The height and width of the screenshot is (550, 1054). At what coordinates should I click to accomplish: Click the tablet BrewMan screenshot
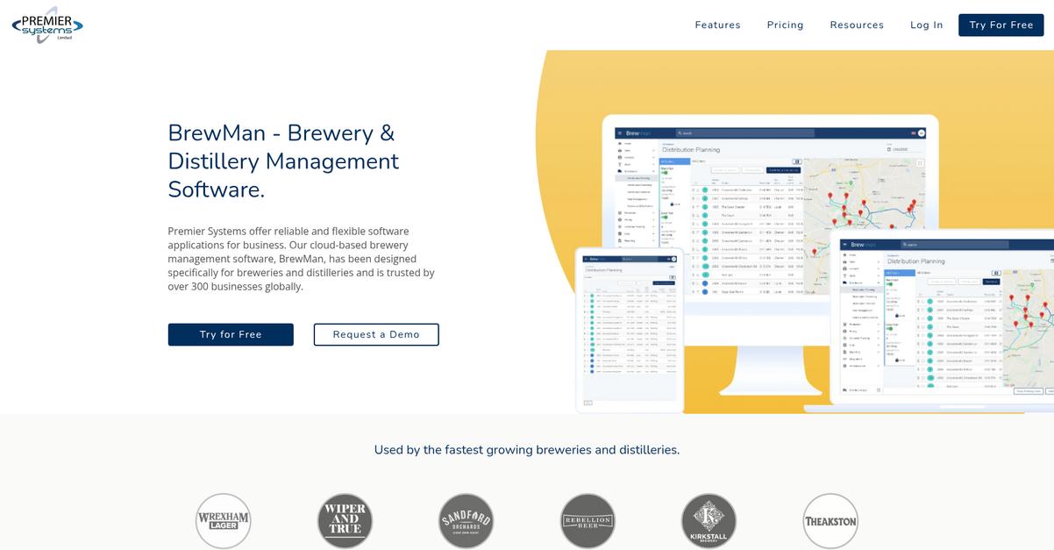(630, 330)
